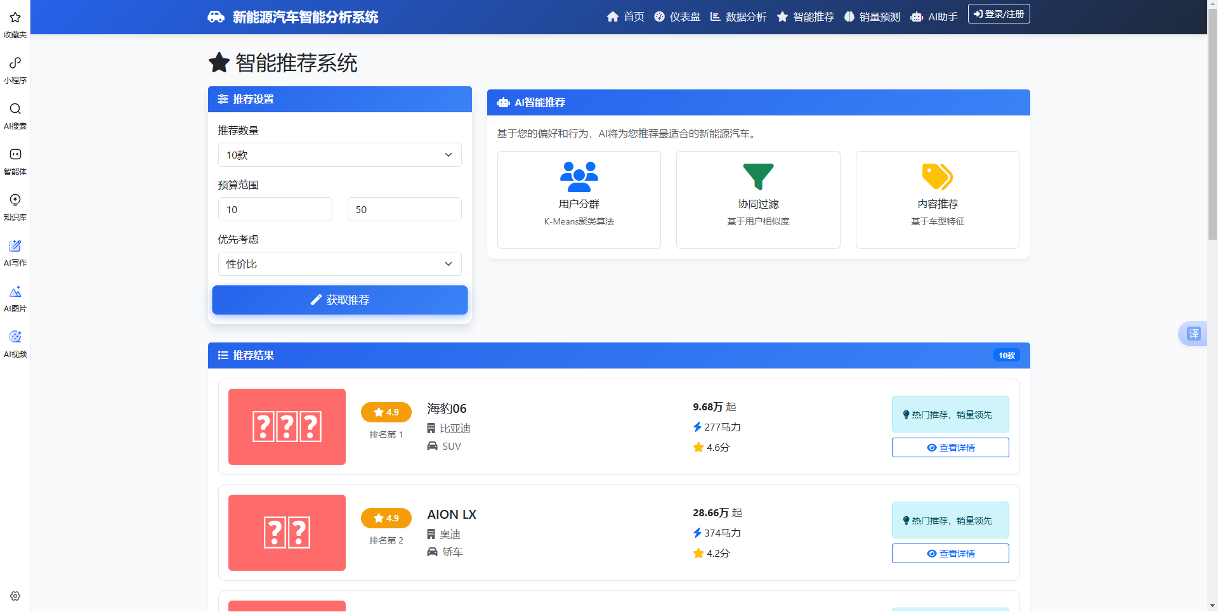Click the list icon in 推荐结果 header
Image resolution: width=1218 pixels, height=612 pixels.
pyautogui.click(x=223, y=356)
